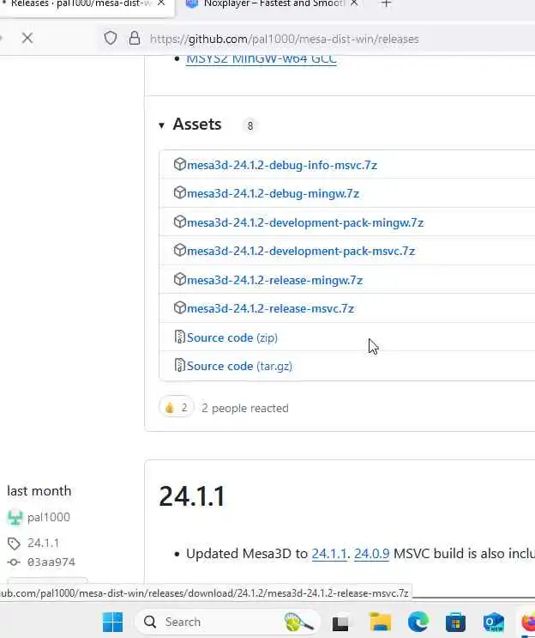This screenshot has height=638, width=535.
Task: Click zip file icon beside Source code (zip)
Action: point(179,337)
